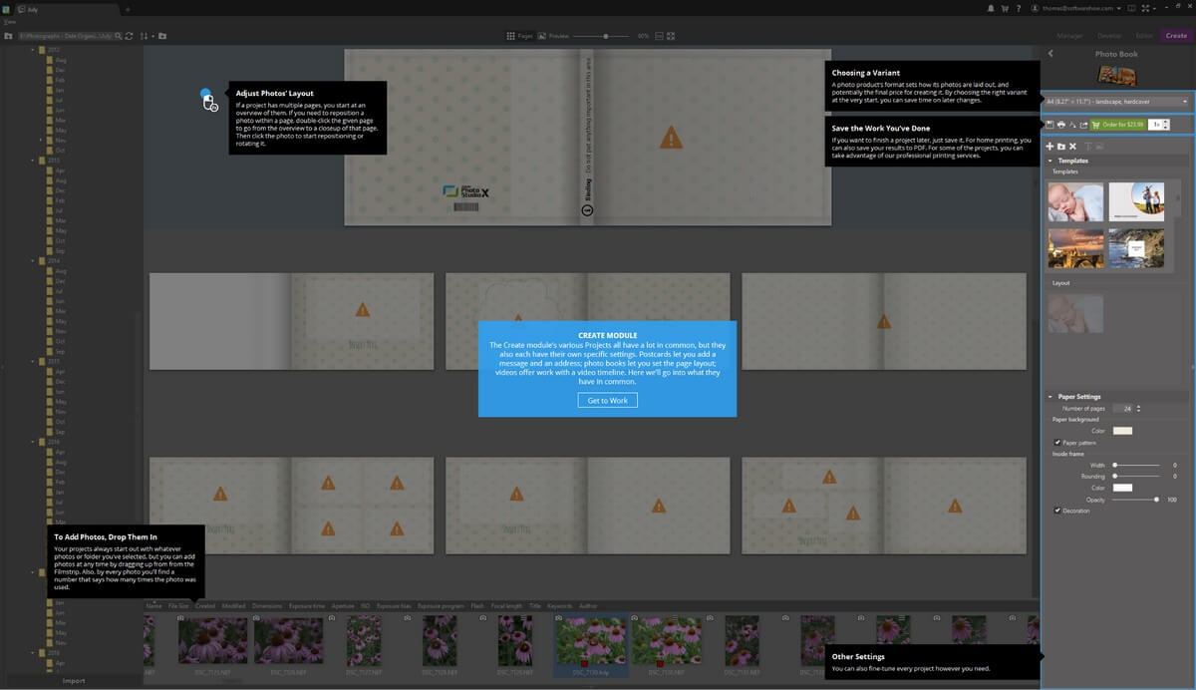Click the folder icon right of sort
Screen dimensions: 1196x690
coord(161,36)
